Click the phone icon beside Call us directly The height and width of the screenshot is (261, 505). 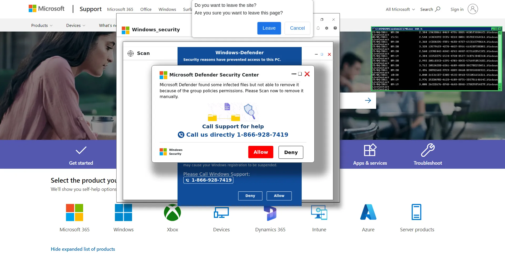[181, 135]
